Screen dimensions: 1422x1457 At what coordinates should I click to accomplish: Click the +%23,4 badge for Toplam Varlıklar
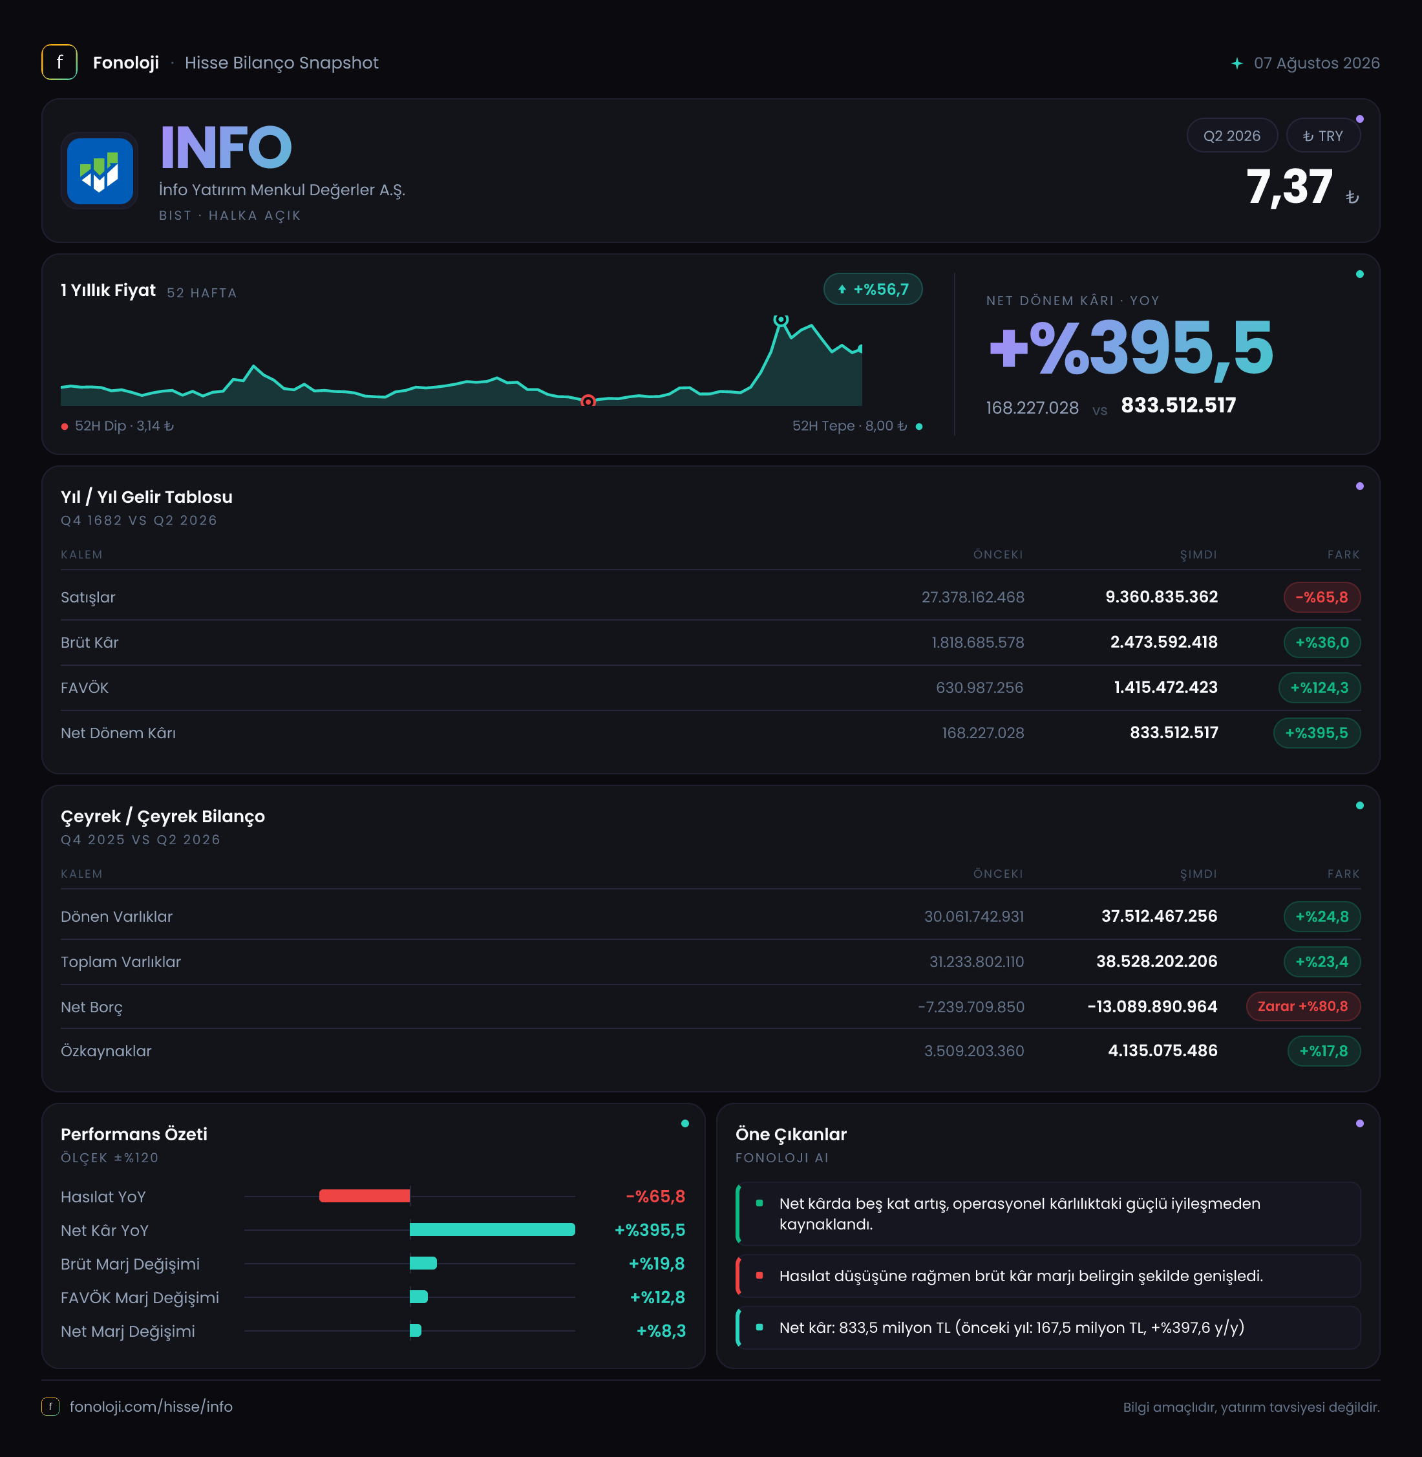[1321, 962]
